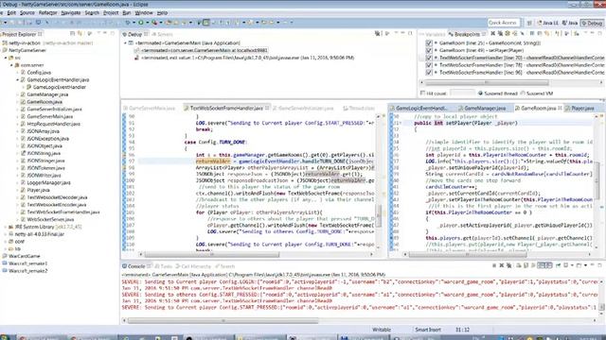Click the Quick Access search field
The image size is (606, 340).
pyautogui.click(x=504, y=23)
